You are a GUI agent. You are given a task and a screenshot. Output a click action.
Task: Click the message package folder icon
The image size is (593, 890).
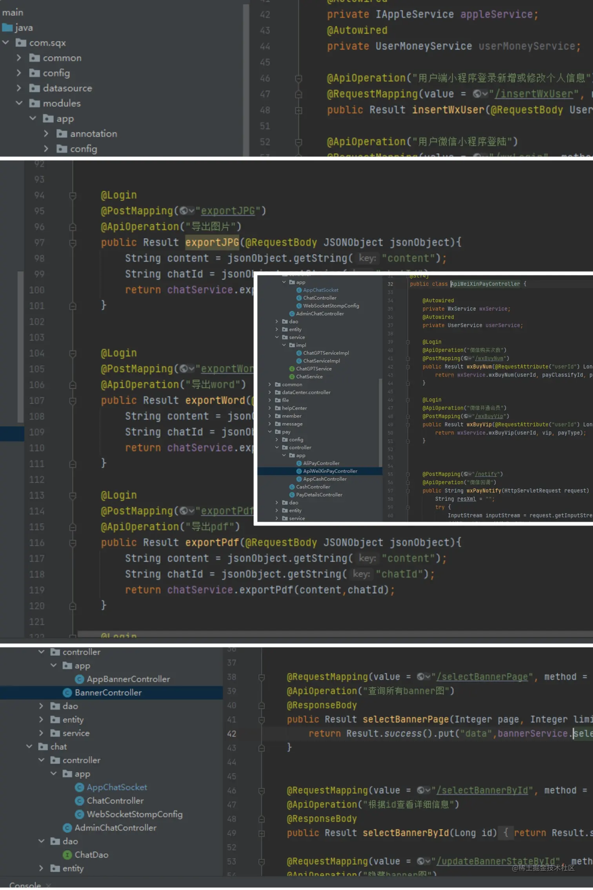pyautogui.click(x=278, y=424)
